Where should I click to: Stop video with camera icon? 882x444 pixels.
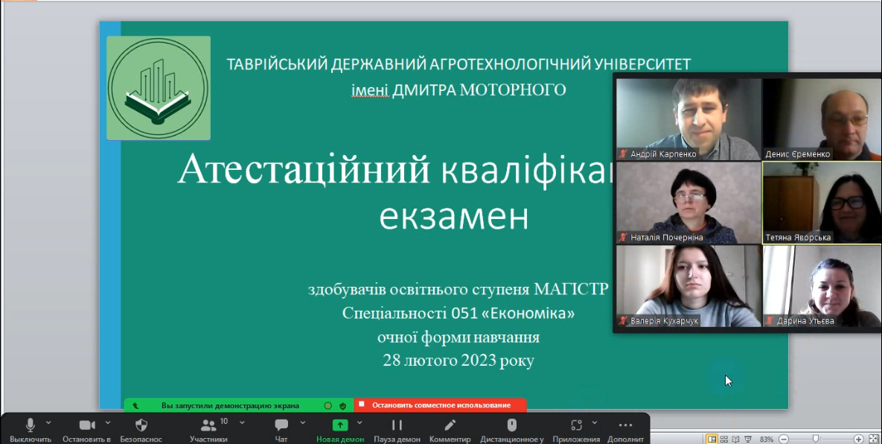coord(86,430)
